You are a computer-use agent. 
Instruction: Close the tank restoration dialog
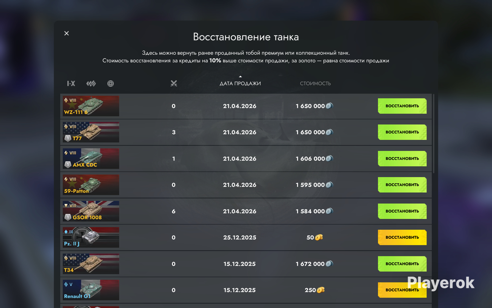(66, 33)
